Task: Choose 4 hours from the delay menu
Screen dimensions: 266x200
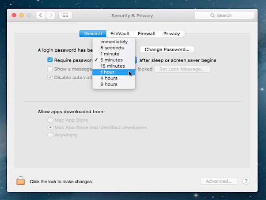Action: 114,78
